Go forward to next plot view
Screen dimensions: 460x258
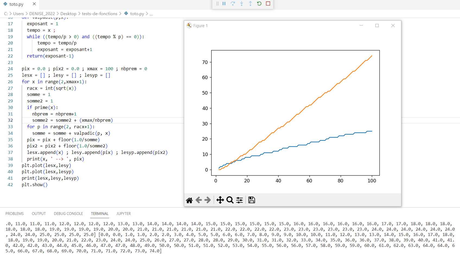pyautogui.click(x=208, y=200)
